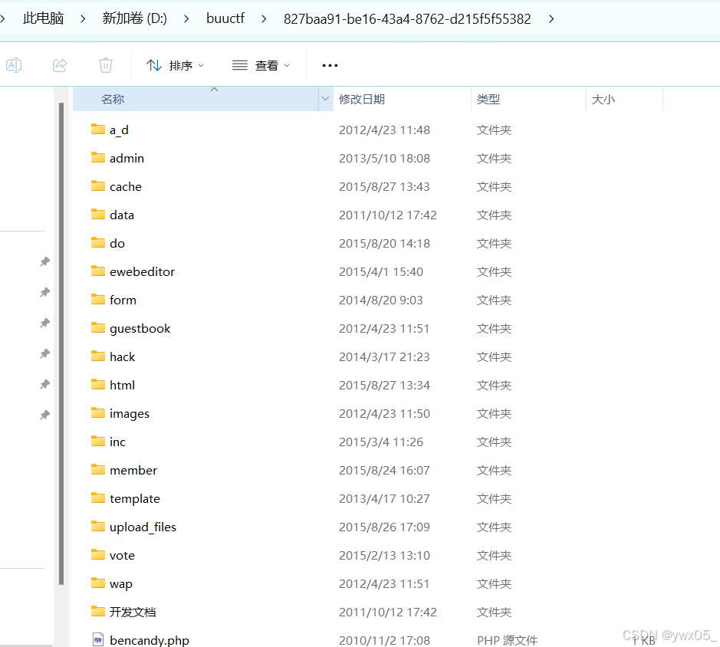Image resolution: width=720 pixels, height=647 pixels.
Task: Toggle sort direction with the 名称 column caret
Action: (x=215, y=90)
